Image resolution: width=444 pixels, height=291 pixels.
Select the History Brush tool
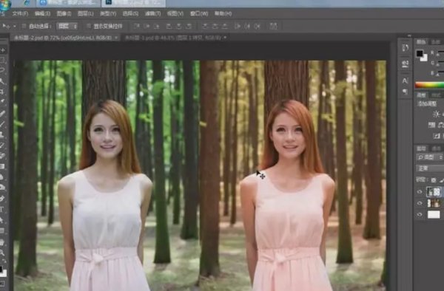pos(3,145)
